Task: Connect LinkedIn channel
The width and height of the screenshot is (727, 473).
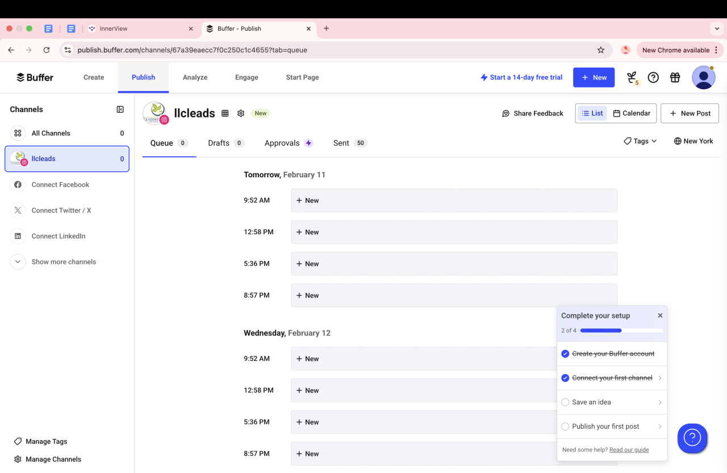Action: coord(67,236)
